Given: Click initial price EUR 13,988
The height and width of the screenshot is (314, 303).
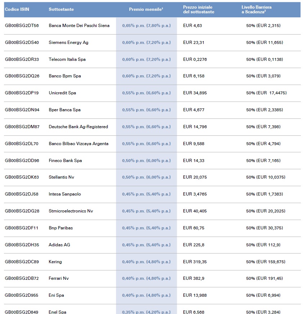Looking at the screenshot, I should (x=195, y=295).
